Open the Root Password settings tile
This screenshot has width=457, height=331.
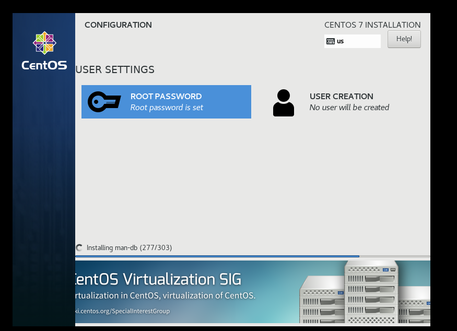pyautogui.click(x=166, y=102)
